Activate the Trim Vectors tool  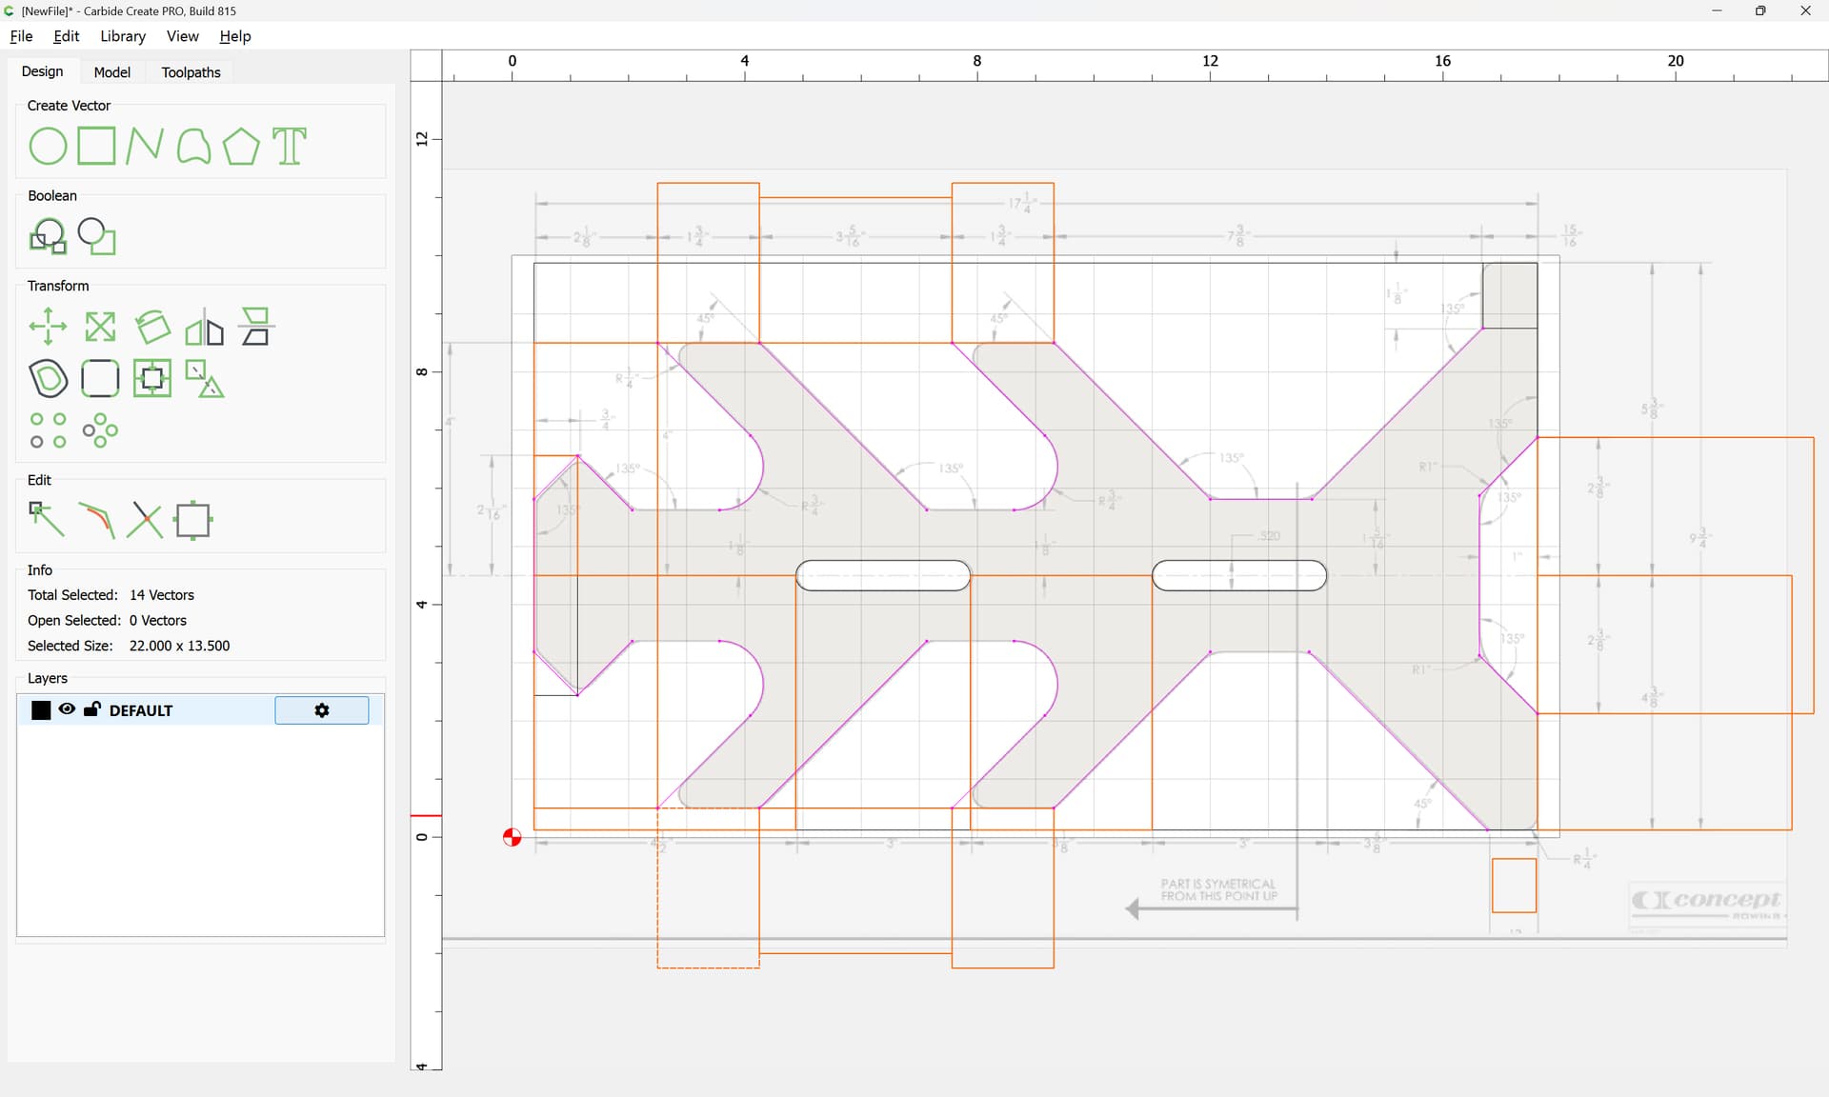[96, 521]
